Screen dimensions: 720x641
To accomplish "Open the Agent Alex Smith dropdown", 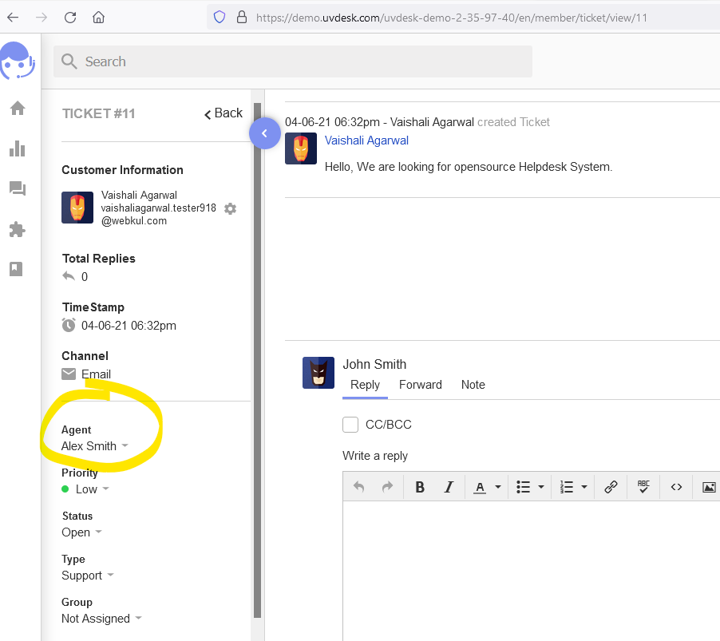I will click(95, 446).
